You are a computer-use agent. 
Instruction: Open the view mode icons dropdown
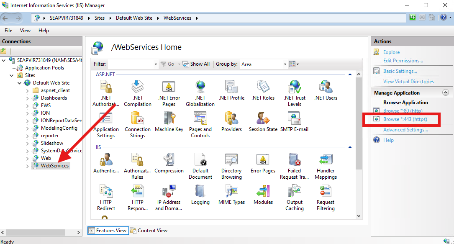(x=294, y=64)
